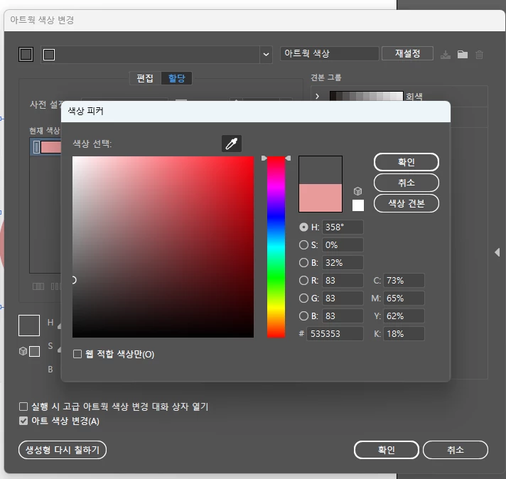This screenshot has width=506, height=479.
Task: Click the first column layout icon below the color list
Action: [38, 286]
